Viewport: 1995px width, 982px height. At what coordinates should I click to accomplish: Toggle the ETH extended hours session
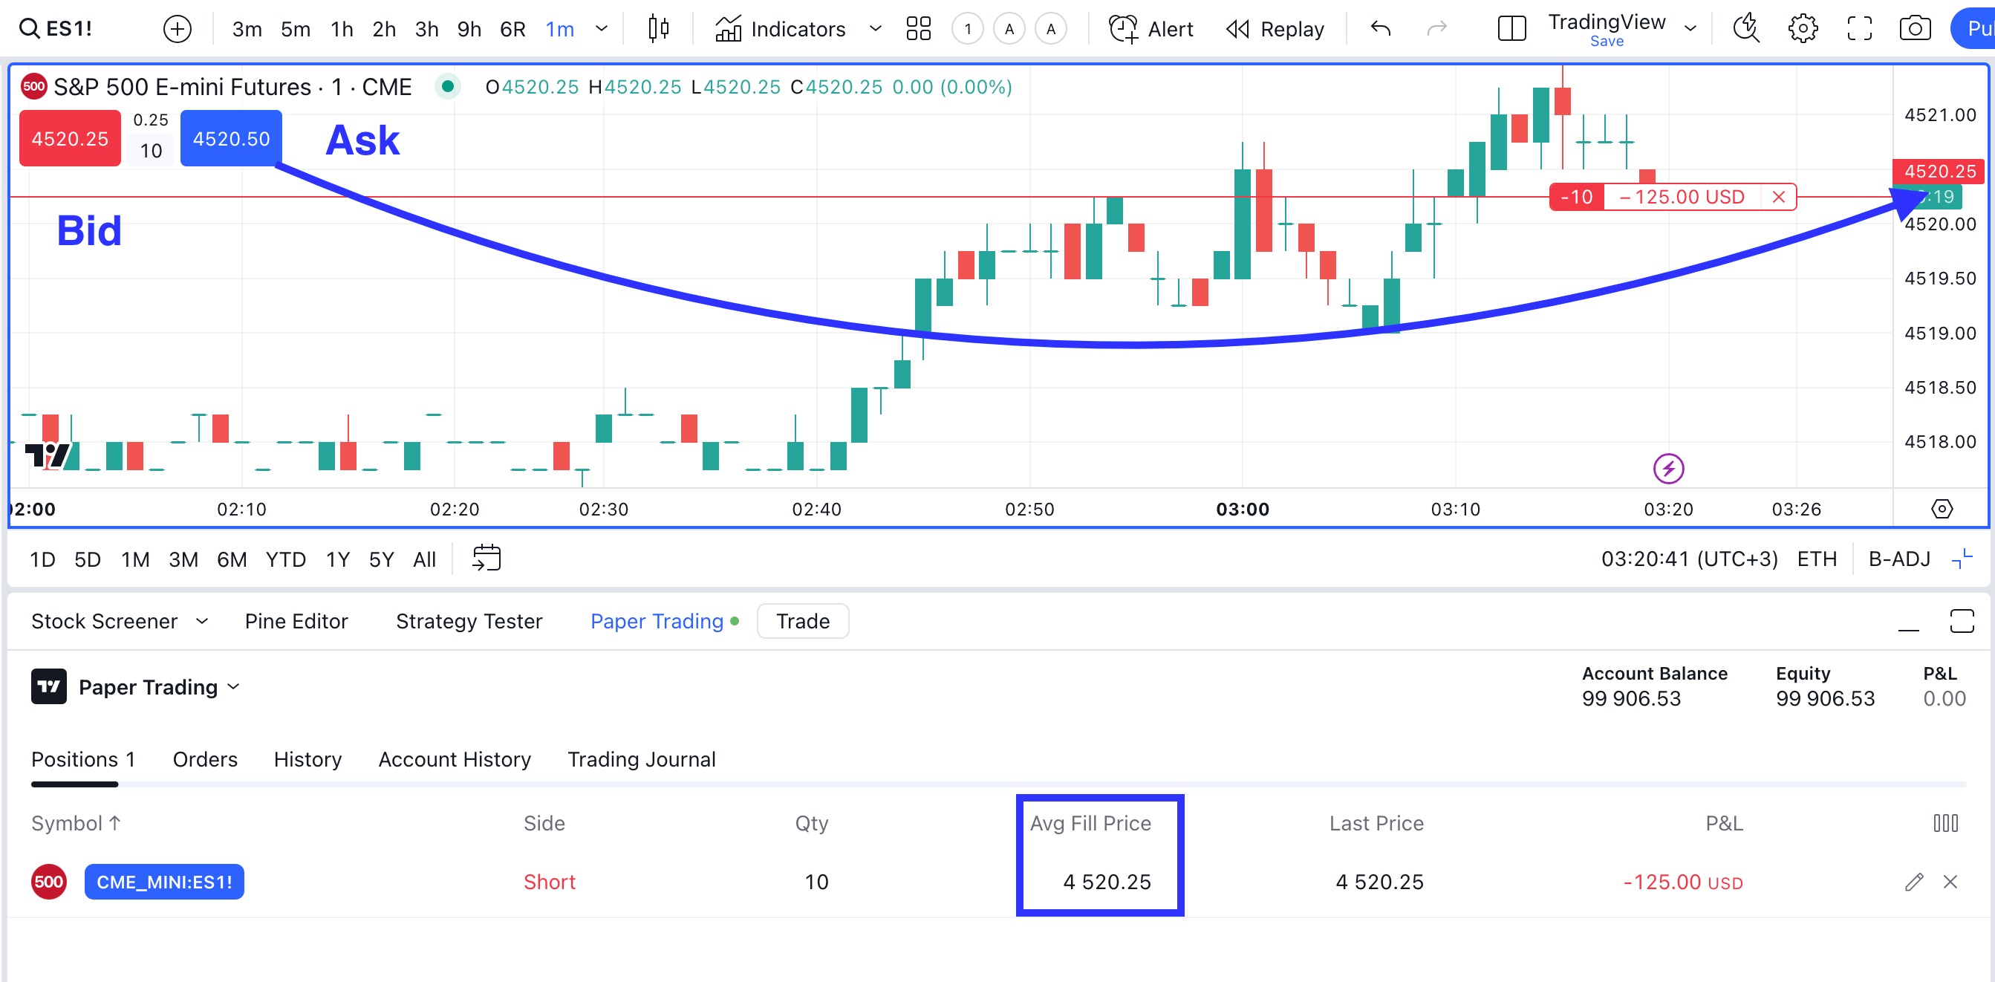(1816, 559)
